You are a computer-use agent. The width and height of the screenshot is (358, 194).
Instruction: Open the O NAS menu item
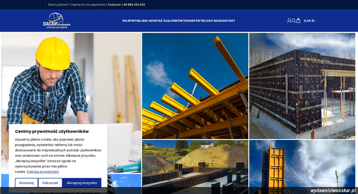(x=216, y=21)
